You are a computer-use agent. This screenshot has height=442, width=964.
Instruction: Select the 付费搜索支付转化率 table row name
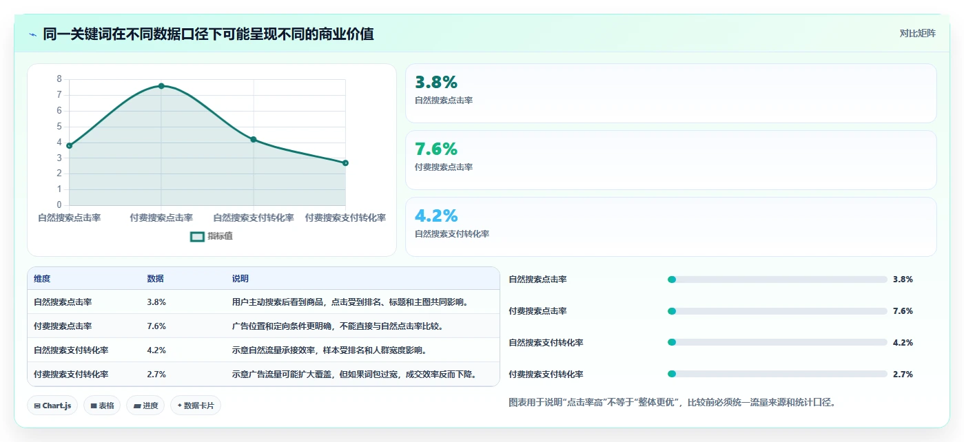coord(71,374)
